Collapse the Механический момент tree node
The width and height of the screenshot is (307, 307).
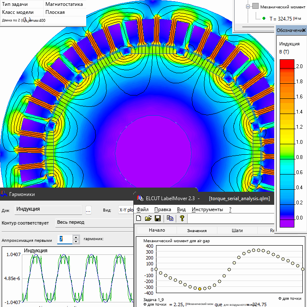248,6
